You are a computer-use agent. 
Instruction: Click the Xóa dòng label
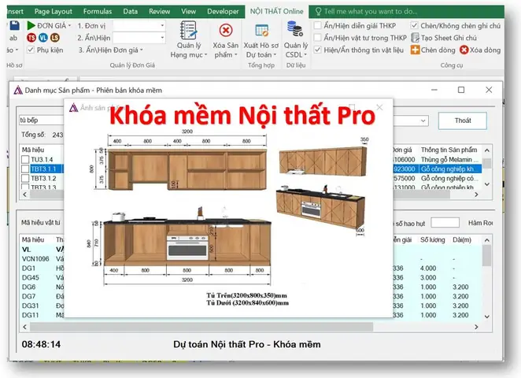tap(485, 50)
